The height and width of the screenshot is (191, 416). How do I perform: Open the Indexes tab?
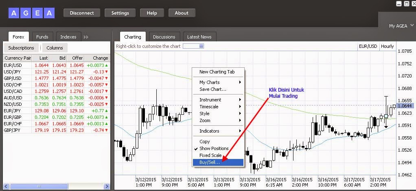[x=68, y=37]
